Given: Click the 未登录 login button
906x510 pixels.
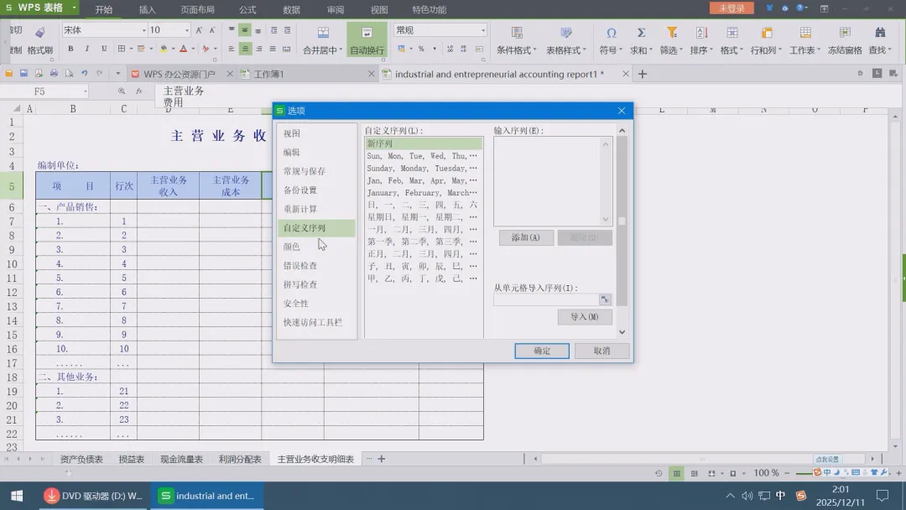Looking at the screenshot, I should coord(732,8).
